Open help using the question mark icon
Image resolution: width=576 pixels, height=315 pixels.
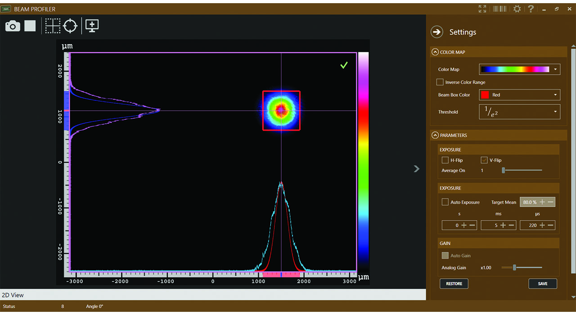531,9
